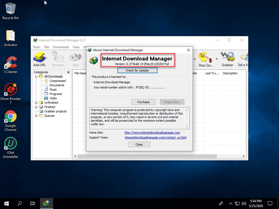Click left arrow of horizontal scrollbar
The width and height of the screenshot is (279, 209).
pos(75,156)
